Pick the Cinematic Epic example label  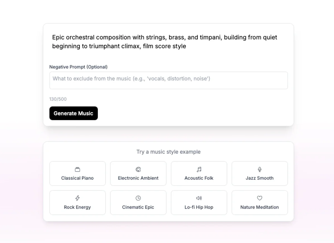pyautogui.click(x=138, y=207)
